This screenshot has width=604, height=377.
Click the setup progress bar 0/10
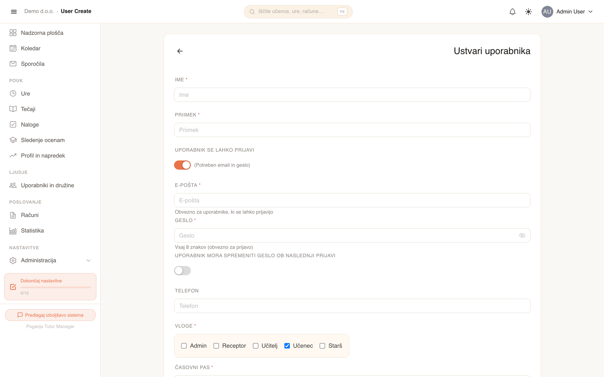click(x=56, y=287)
